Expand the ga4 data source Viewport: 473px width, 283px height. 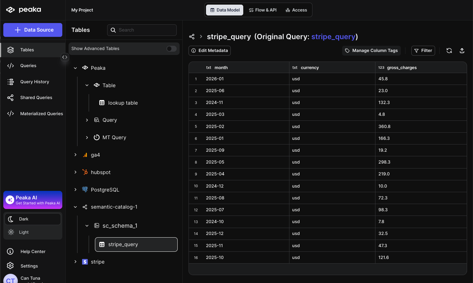click(x=75, y=155)
